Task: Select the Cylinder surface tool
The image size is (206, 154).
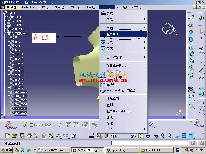Action: pos(191,39)
